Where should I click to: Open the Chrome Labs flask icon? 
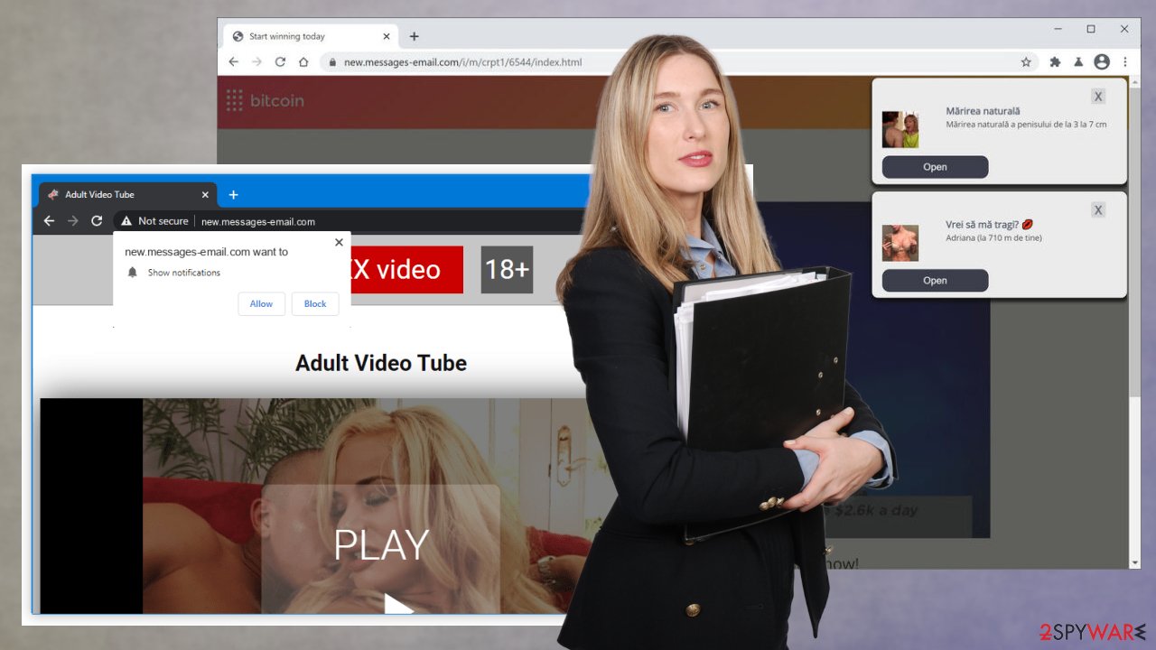(1078, 62)
